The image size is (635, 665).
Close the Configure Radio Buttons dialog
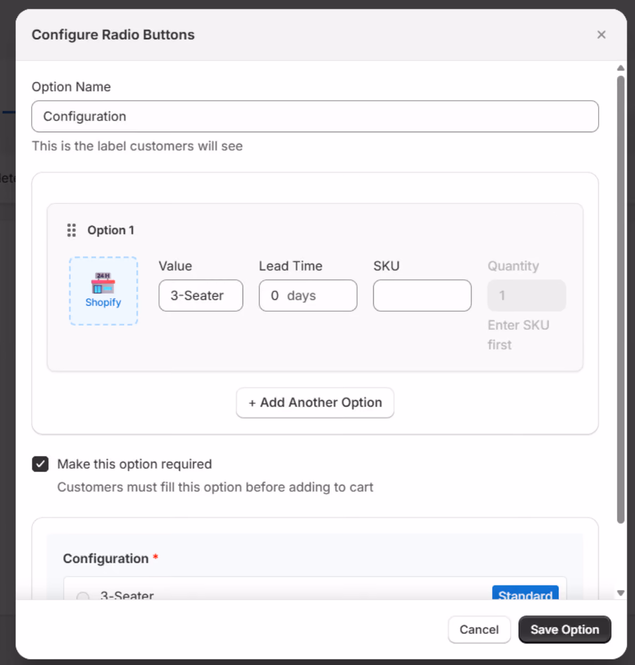[x=601, y=35]
